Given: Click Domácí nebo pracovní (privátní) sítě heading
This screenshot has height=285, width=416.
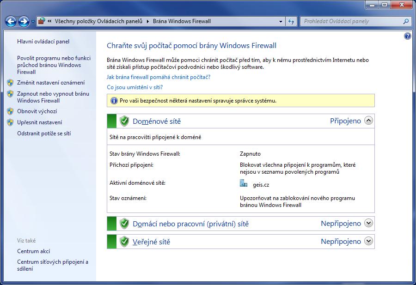Looking at the screenshot, I should tap(191, 224).
